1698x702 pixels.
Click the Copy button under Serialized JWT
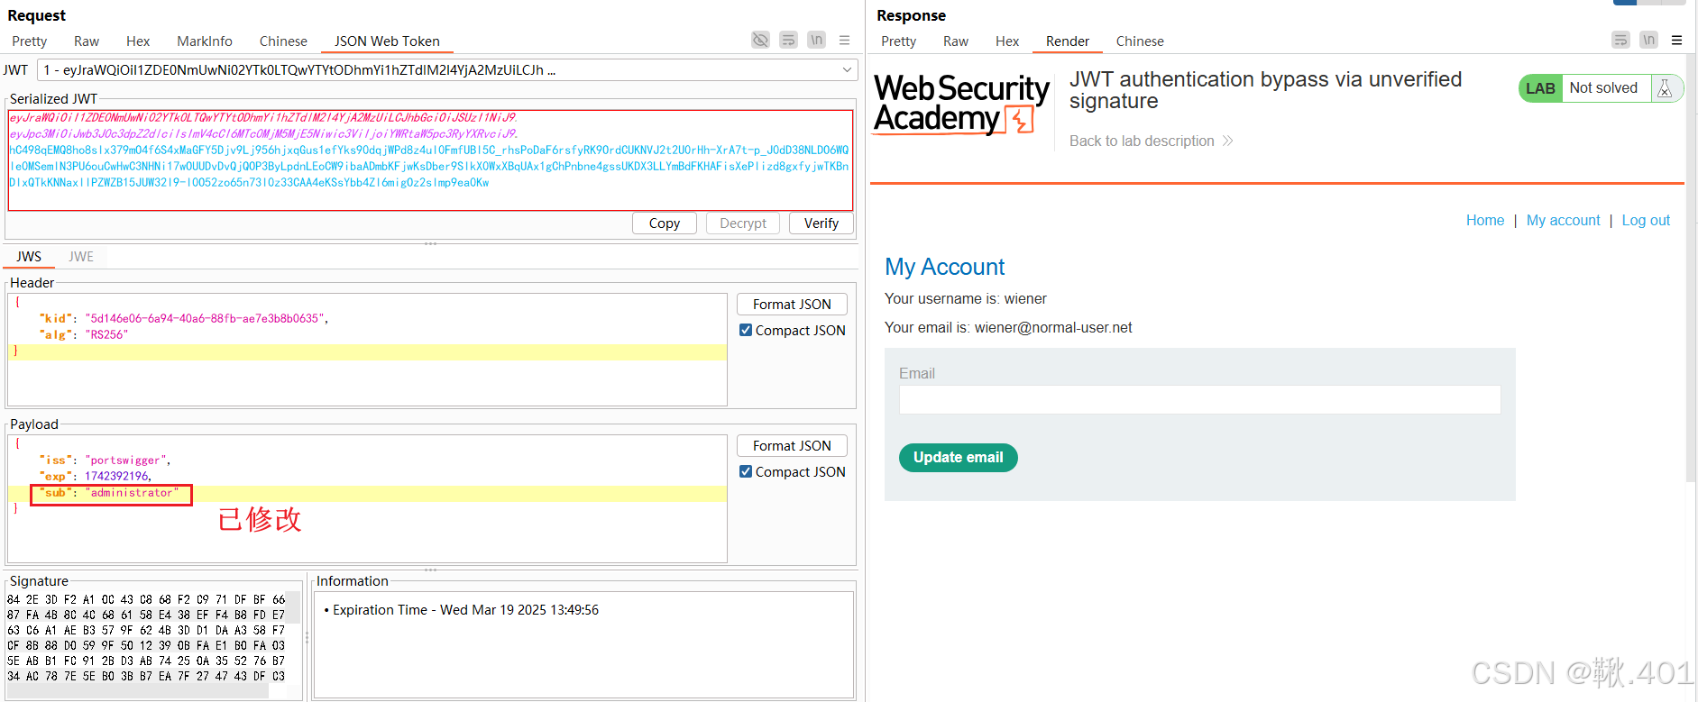(665, 223)
